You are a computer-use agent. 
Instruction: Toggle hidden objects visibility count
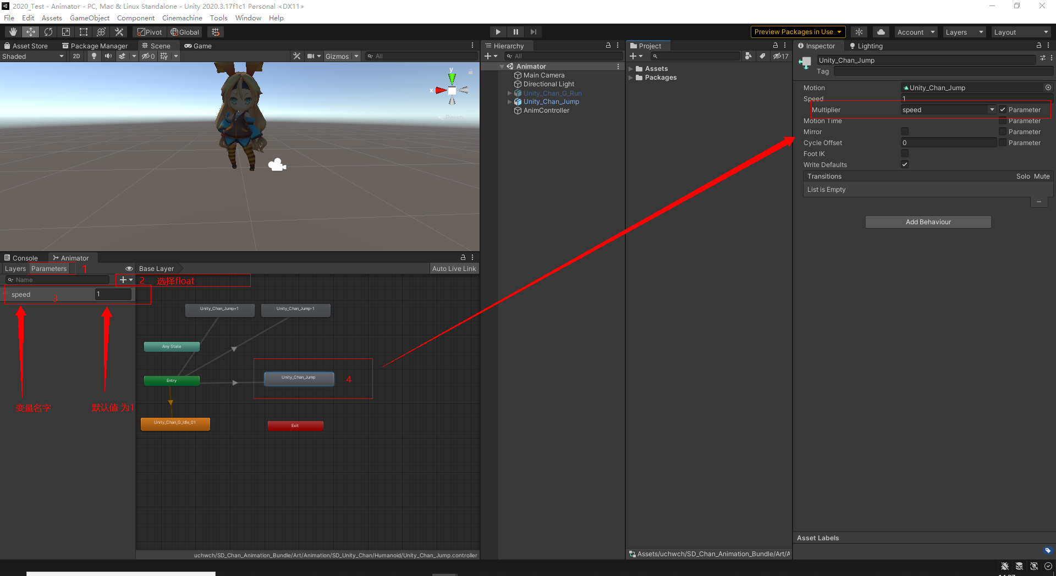(148, 56)
